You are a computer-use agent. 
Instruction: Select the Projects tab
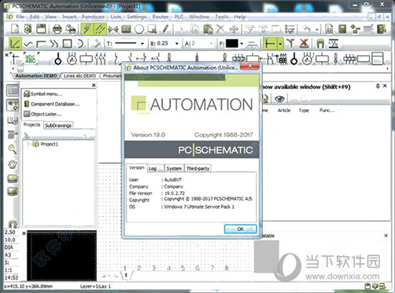[32, 125]
